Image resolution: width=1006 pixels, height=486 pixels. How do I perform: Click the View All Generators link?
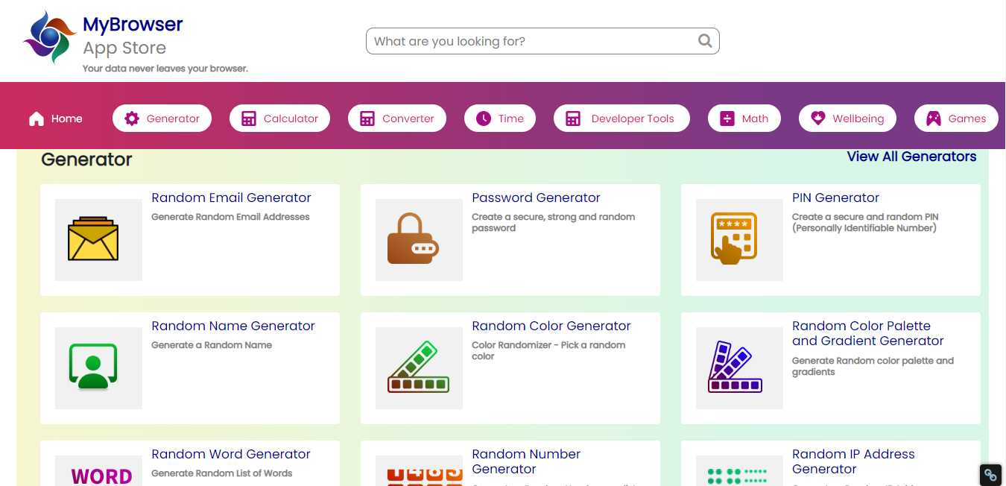click(x=911, y=157)
